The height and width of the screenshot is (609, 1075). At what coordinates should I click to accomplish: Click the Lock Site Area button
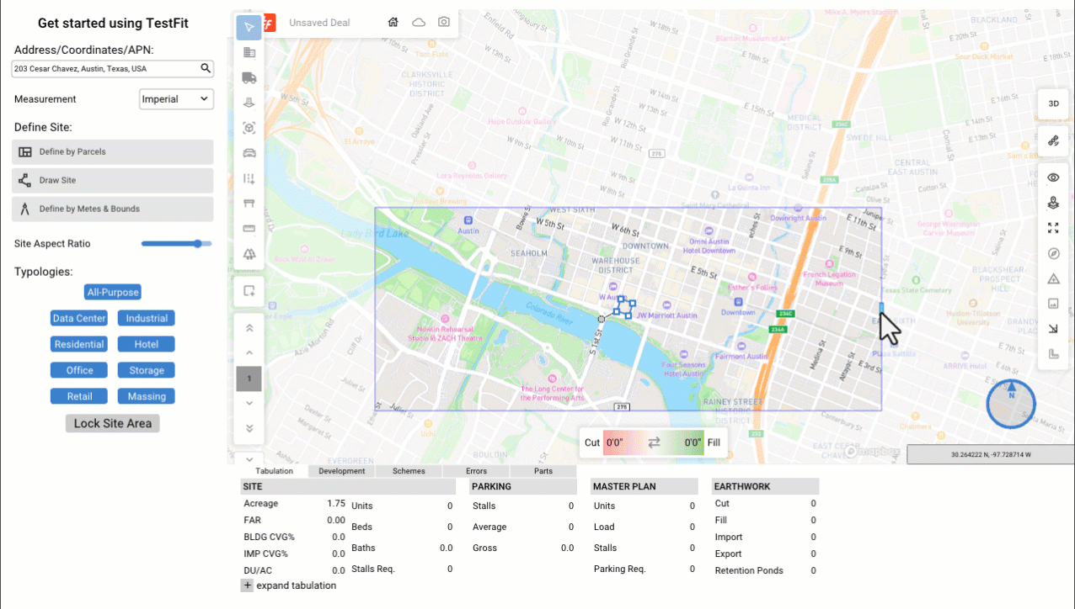(x=113, y=423)
